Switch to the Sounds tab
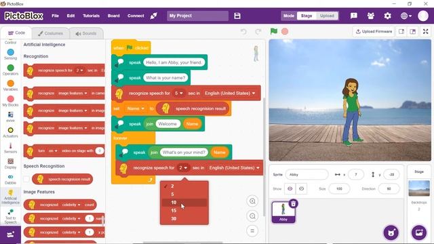This screenshot has width=434, height=244. coord(86,33)
